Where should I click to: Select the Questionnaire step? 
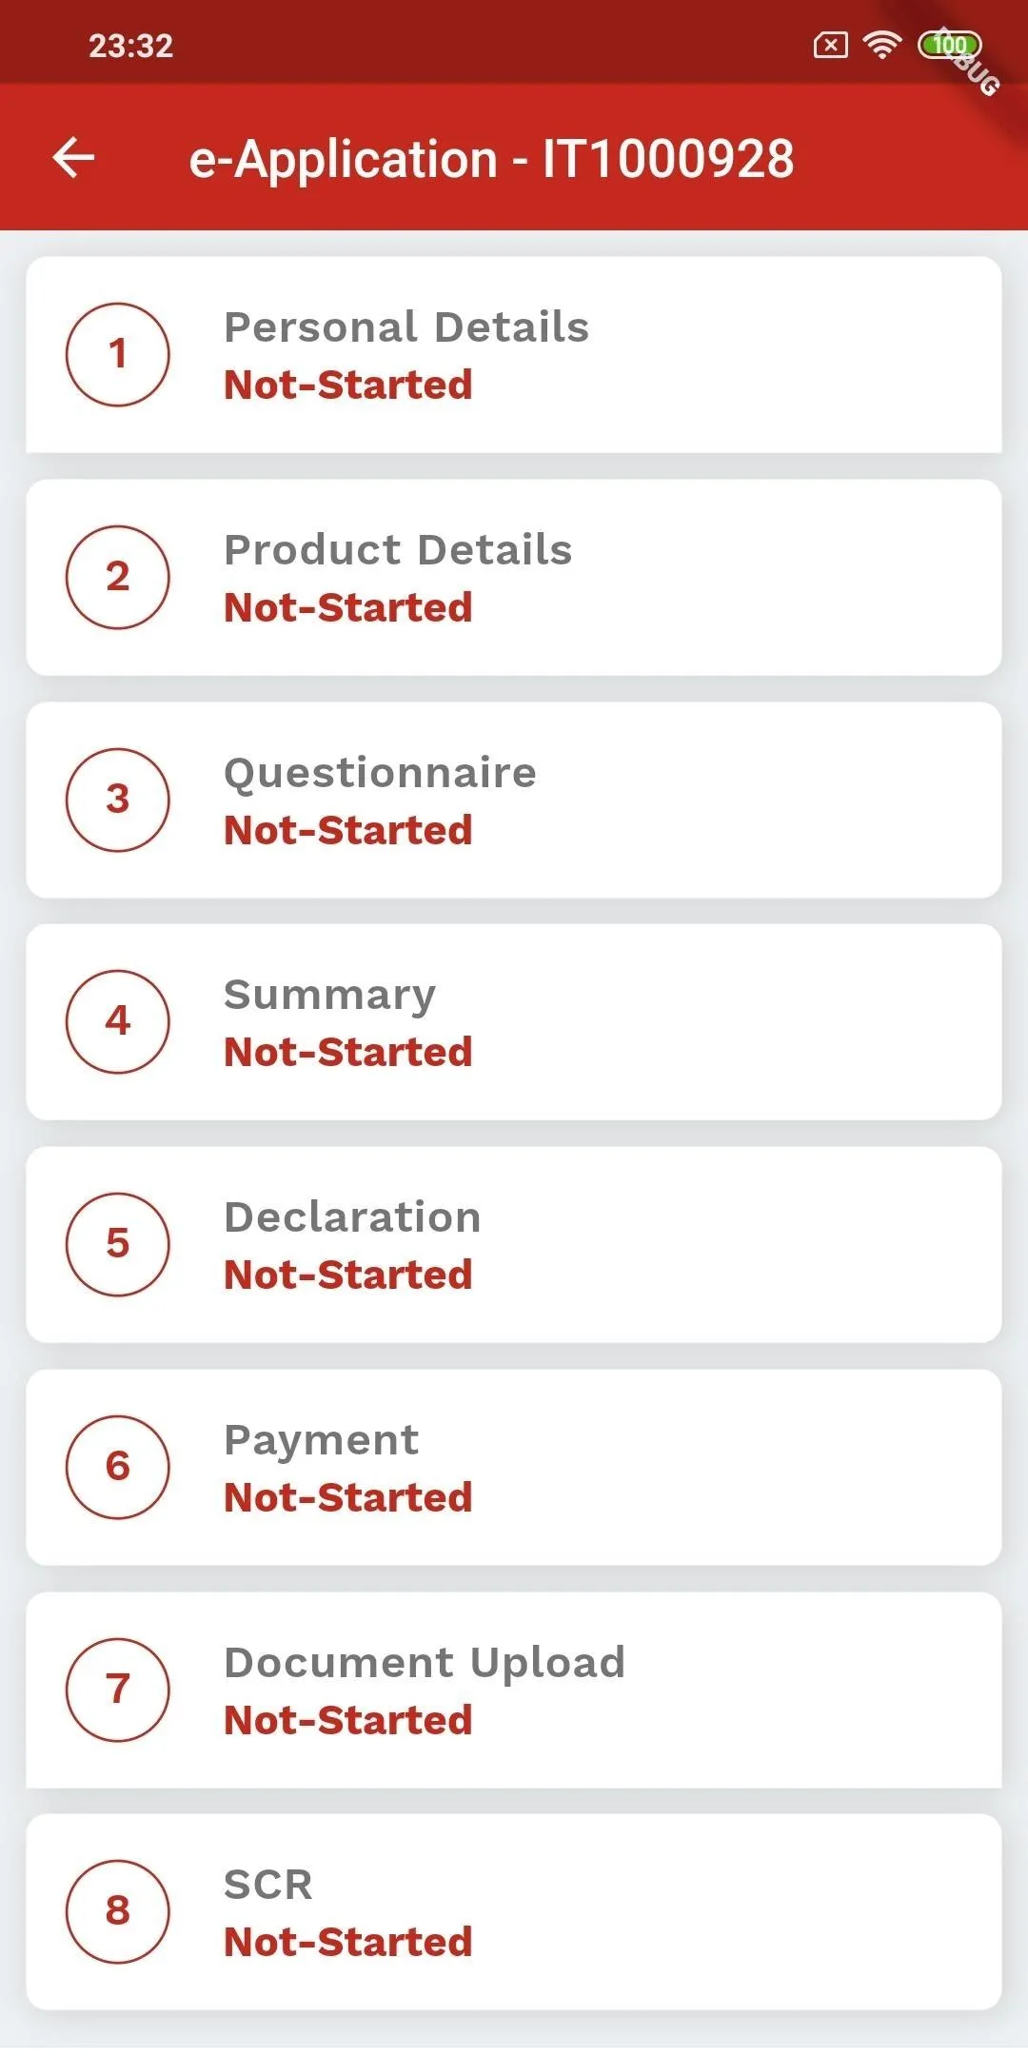(x=514, y=800)
